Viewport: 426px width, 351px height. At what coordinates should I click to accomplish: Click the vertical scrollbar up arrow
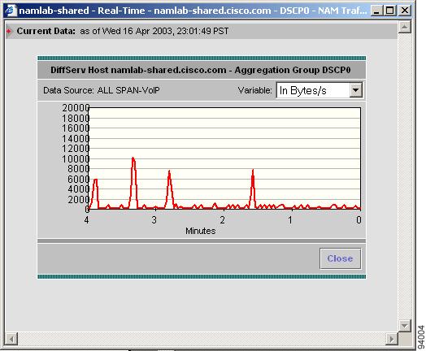[405, 27]
